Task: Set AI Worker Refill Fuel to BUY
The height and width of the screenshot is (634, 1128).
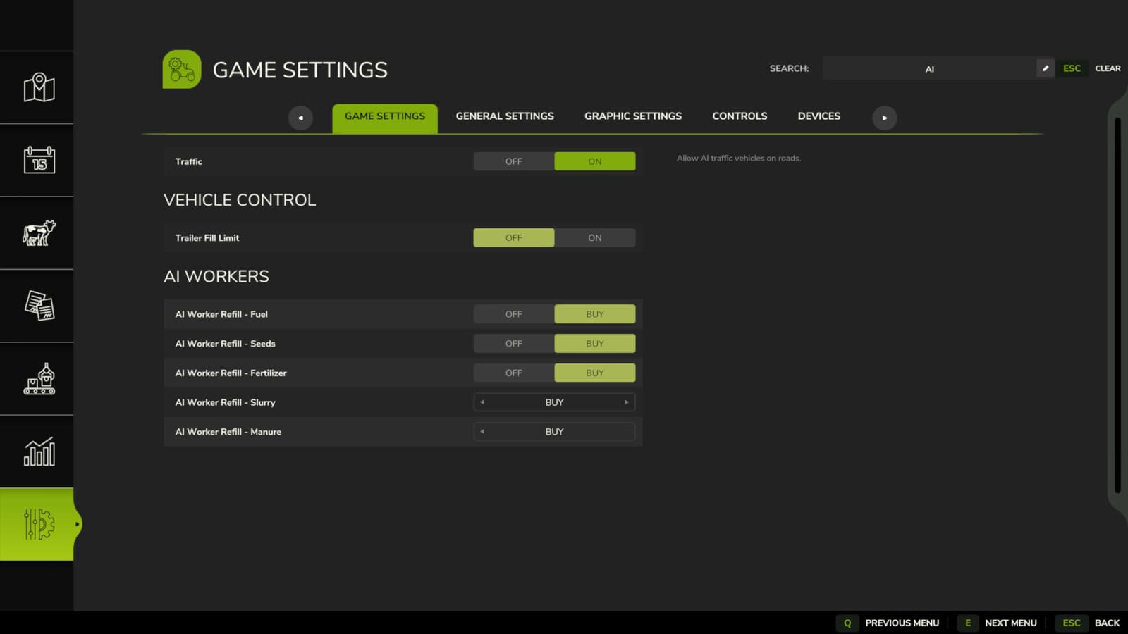Action: [x=595, y=314]
